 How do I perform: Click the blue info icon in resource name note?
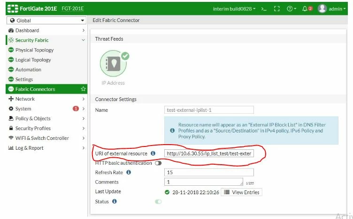pos(172,131)
